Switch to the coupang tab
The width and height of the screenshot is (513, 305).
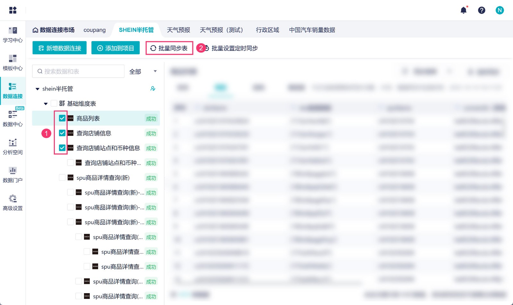pos(95,30)
